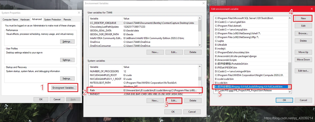Close the System Properties window
315x122 pixels.
tap(79, 13)
